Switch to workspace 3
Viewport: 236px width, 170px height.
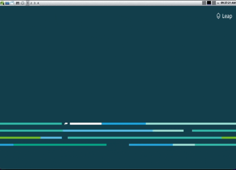35,3
